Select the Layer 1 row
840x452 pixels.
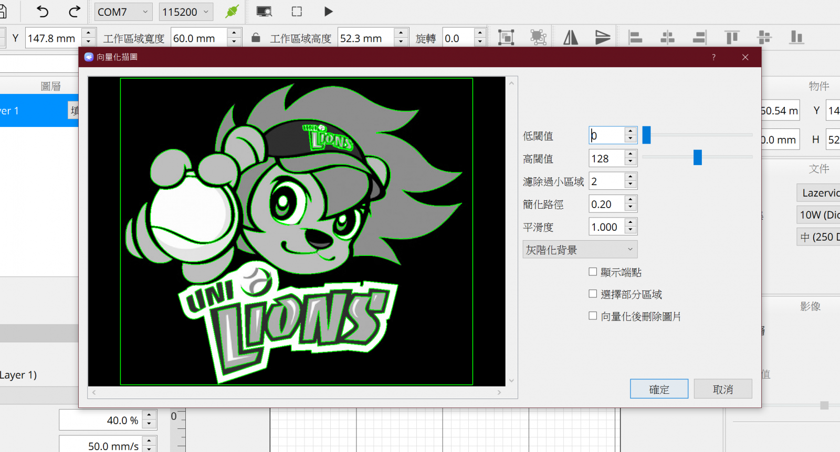(31, 111)
